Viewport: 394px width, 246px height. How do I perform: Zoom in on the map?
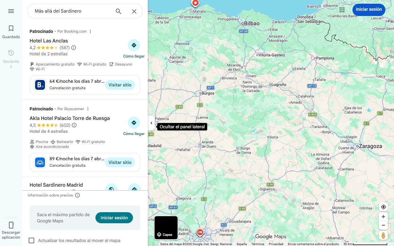click(x=383, y=216)
